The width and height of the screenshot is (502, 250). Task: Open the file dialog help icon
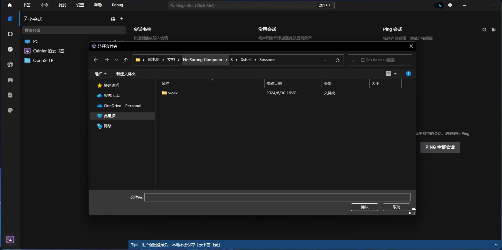coord(409,74)
